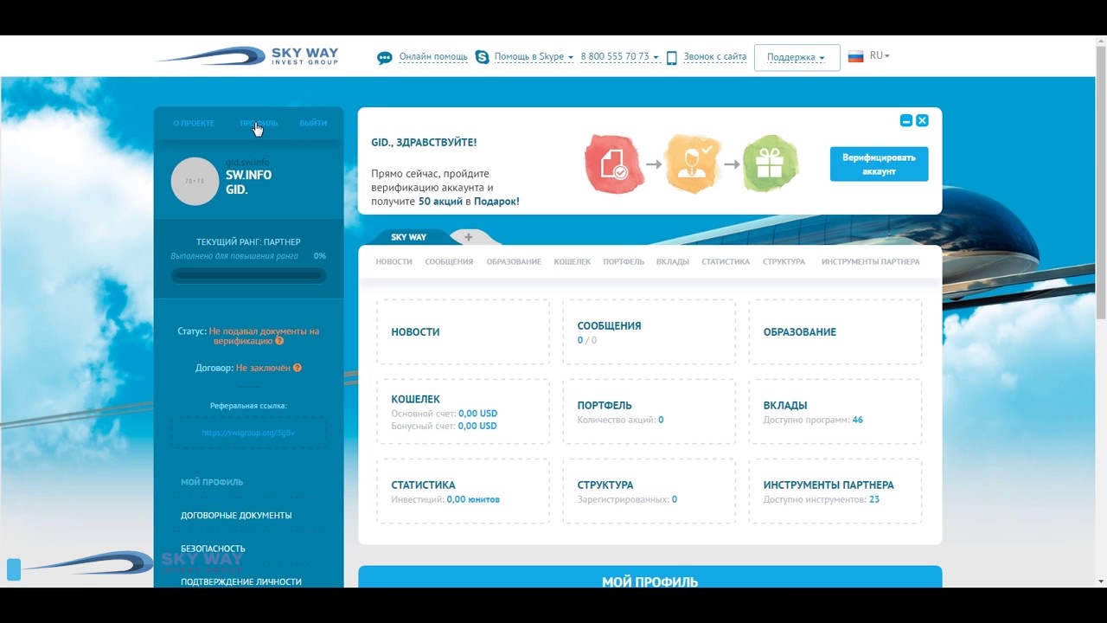This screenshot has width=1107, height=623.
Task: Click 'Верифицировать аккаунт' button
Action: point(879,164)
